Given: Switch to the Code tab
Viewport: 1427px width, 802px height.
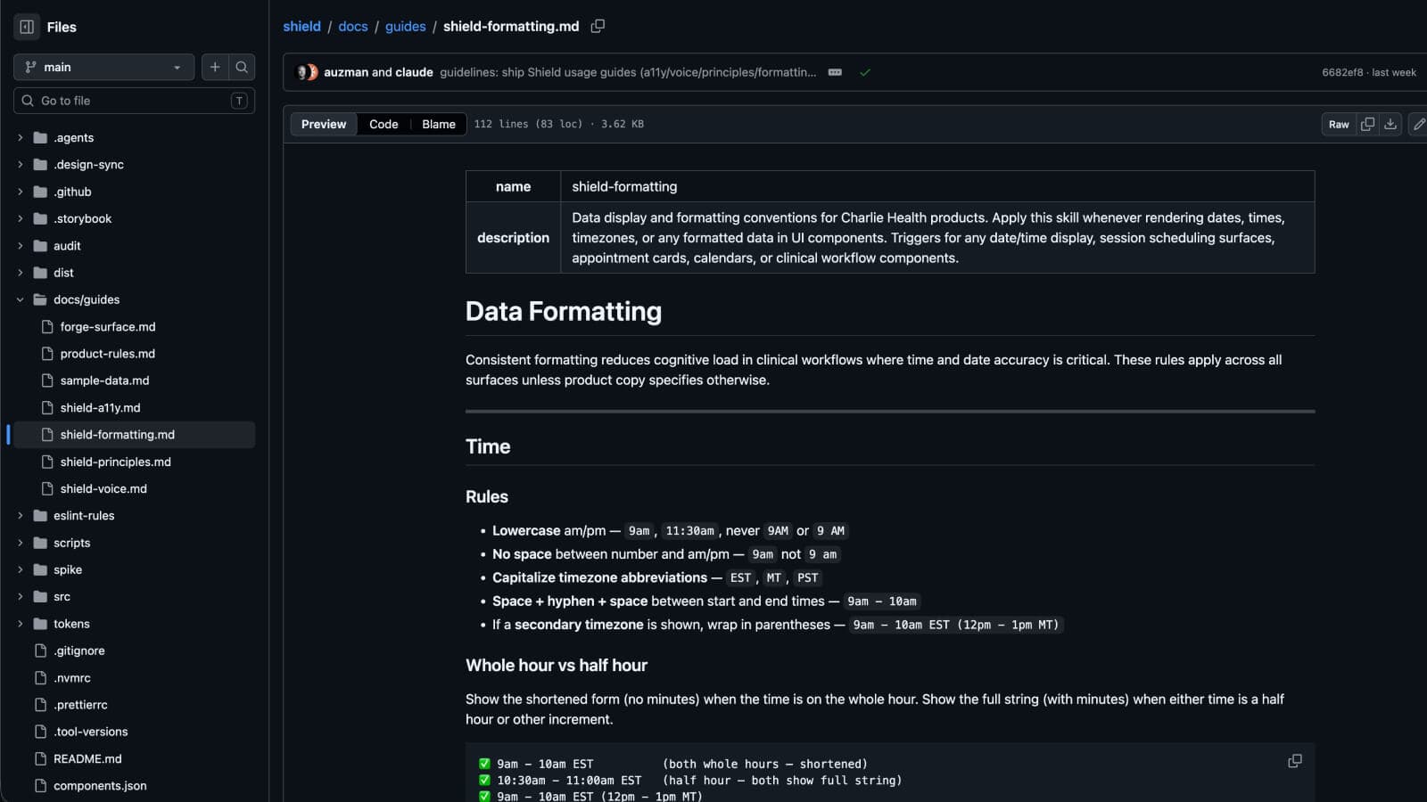Looking at the screenshot, I should pyautogui.click(x=384, y=124).
